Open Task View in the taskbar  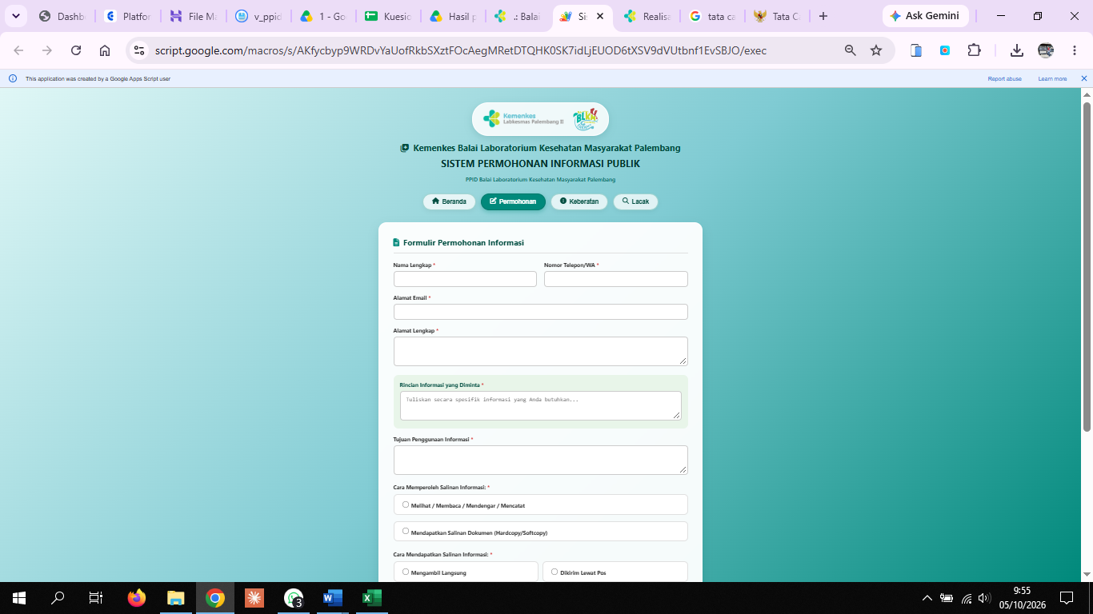pos(96,598)
